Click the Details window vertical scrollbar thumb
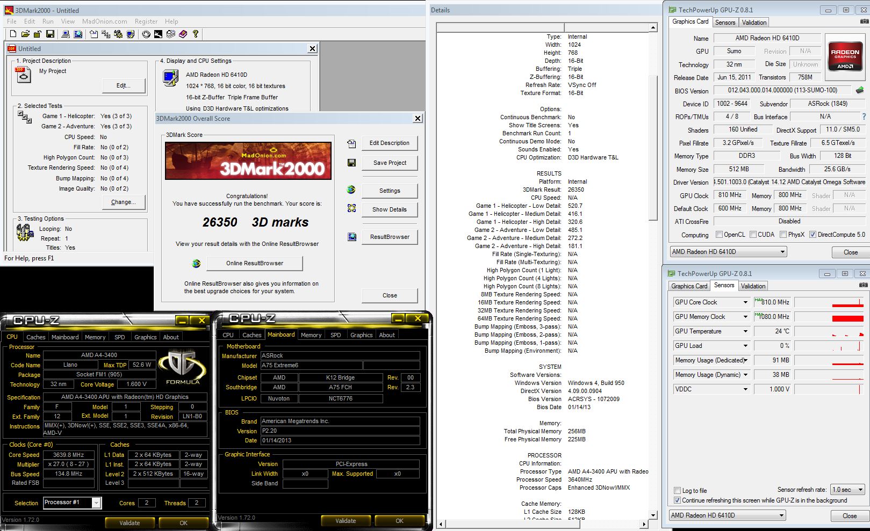Image resolution: width=870 pixels, height=531 pixels. pyautogui.click(x=653, y=148)
